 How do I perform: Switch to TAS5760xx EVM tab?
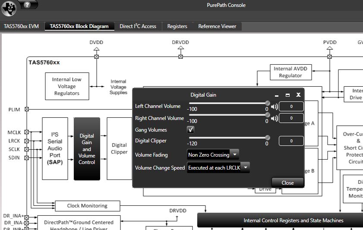click(21, 26)
